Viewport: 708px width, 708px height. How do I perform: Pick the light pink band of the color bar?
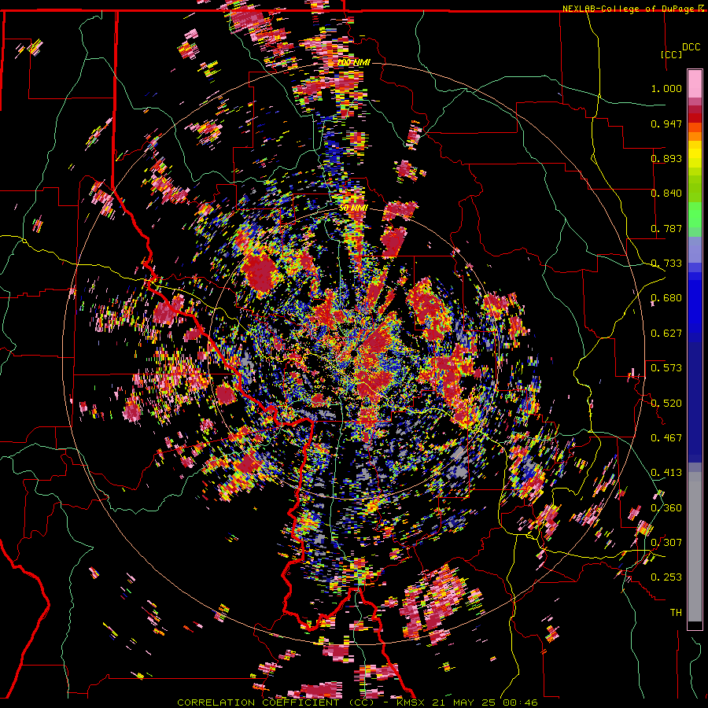click(695, 83)
